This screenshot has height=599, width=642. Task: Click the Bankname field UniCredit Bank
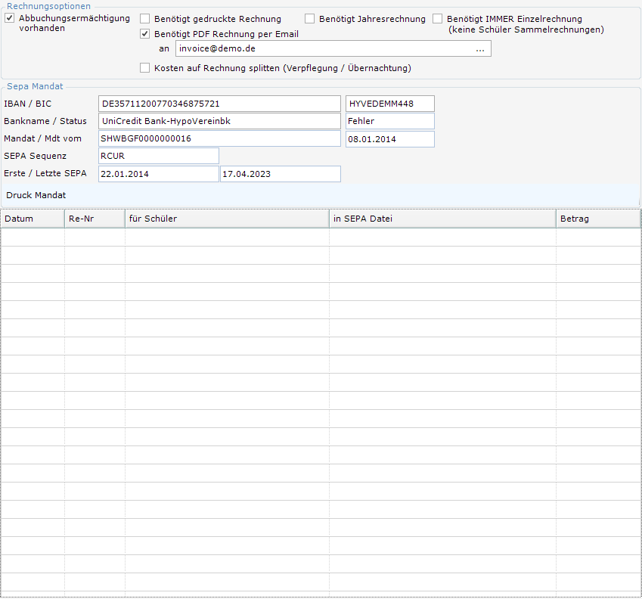(219, 121)
